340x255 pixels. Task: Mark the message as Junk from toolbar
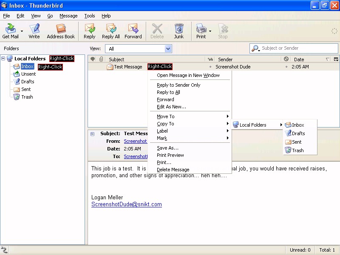[x=179, y=31]
